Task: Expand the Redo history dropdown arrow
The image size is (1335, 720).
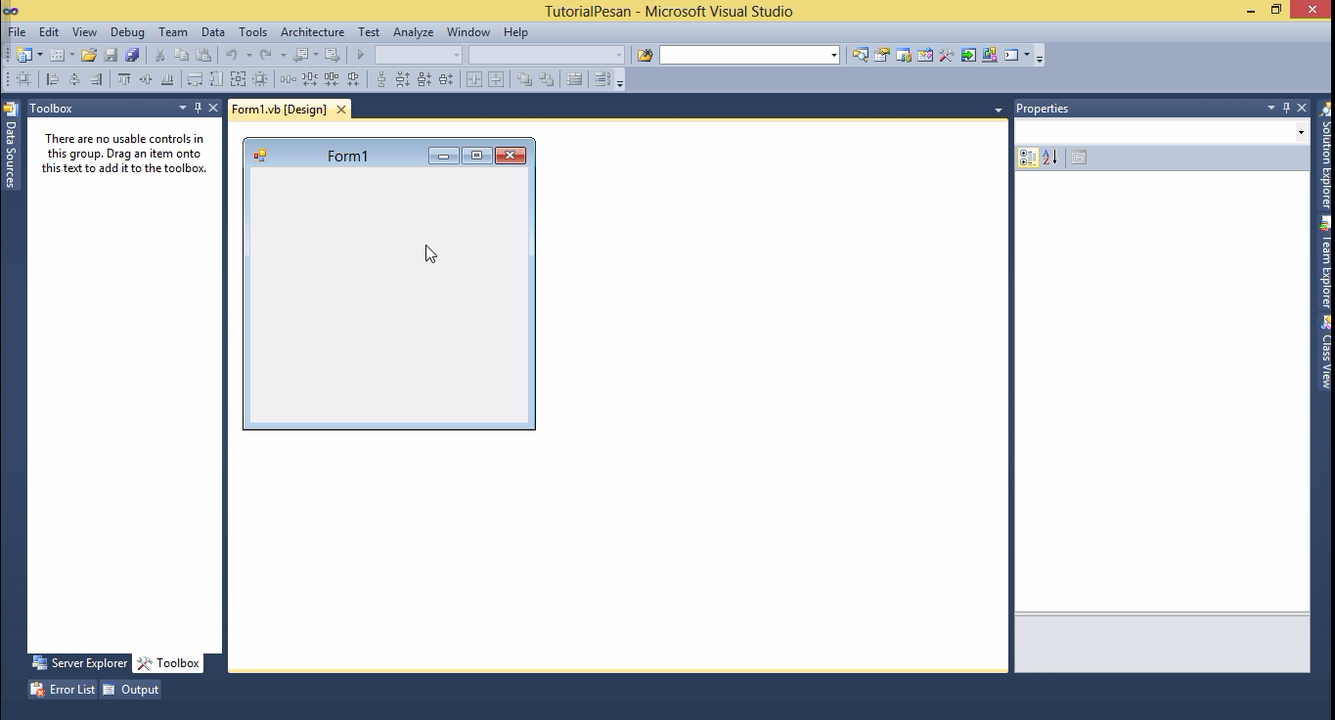Action: click(x=283, y=55)
